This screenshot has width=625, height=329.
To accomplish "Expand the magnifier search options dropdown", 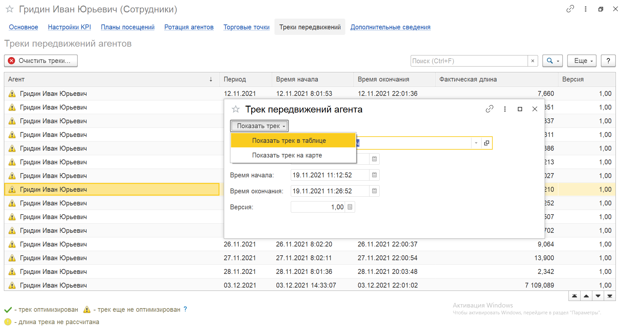I will pos(552,61).
